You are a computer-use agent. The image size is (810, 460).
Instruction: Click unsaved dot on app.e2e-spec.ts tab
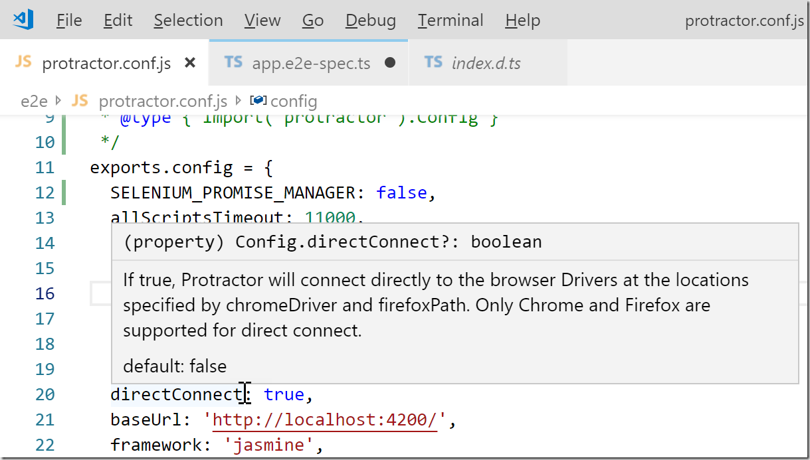[390, 63]
